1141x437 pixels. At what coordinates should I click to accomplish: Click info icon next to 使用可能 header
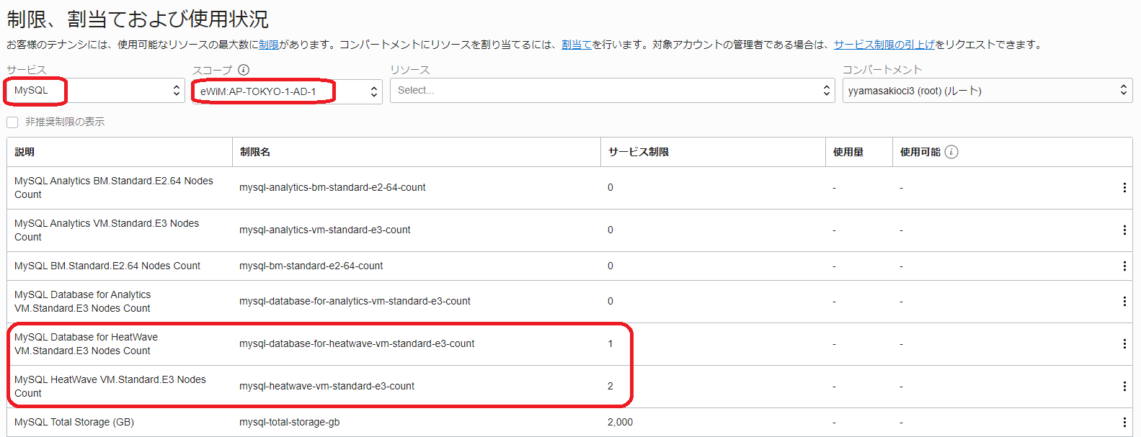coord(951,152)
